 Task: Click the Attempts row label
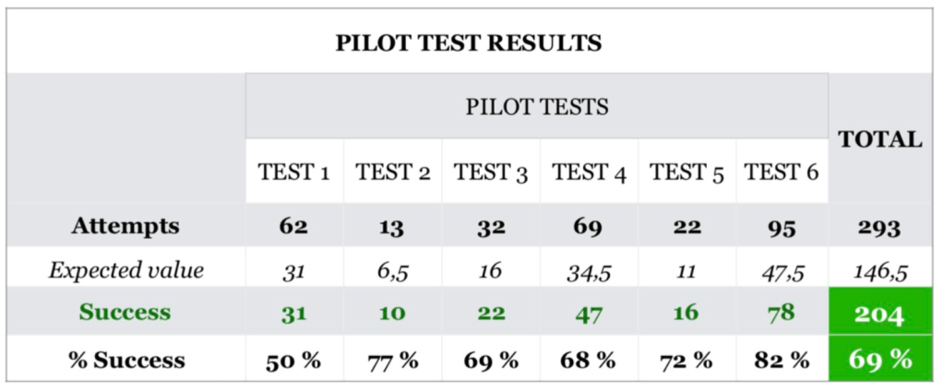coord(125,226)
